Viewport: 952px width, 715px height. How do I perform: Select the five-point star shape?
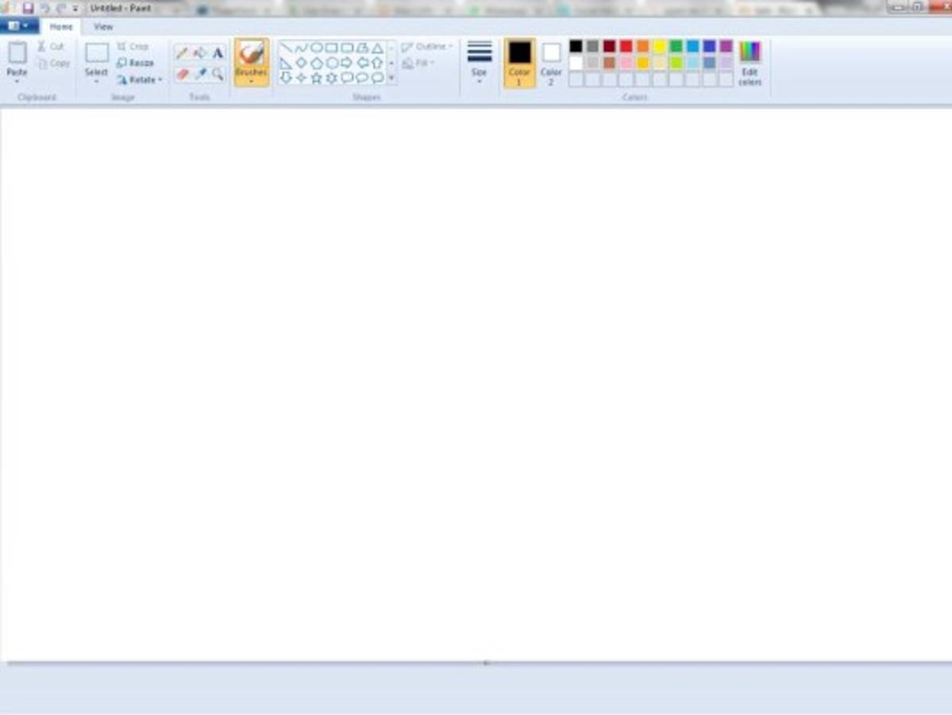[x=316, y=78]
